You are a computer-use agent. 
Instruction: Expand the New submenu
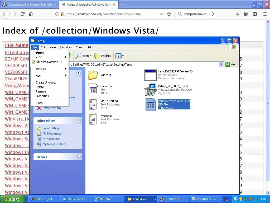click(50, 76)
